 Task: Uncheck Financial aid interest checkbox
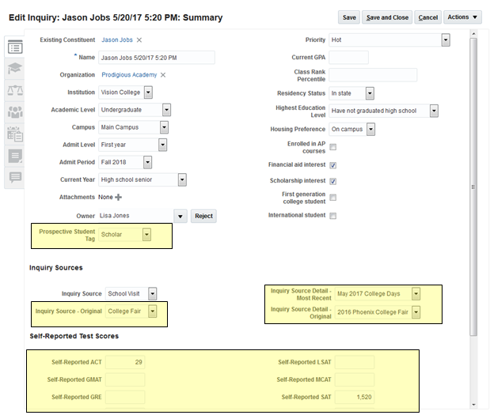click(333, 165)
